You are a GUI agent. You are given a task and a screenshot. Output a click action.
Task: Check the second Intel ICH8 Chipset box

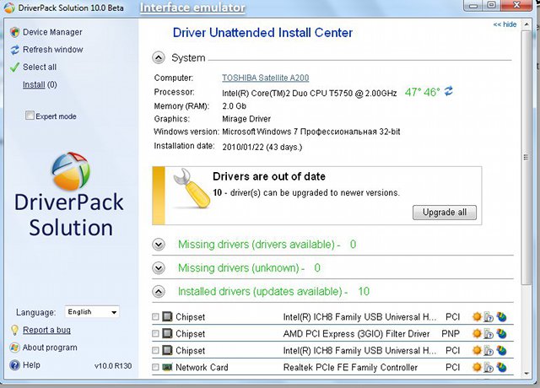pyautogui.click(x=155, y=350)
